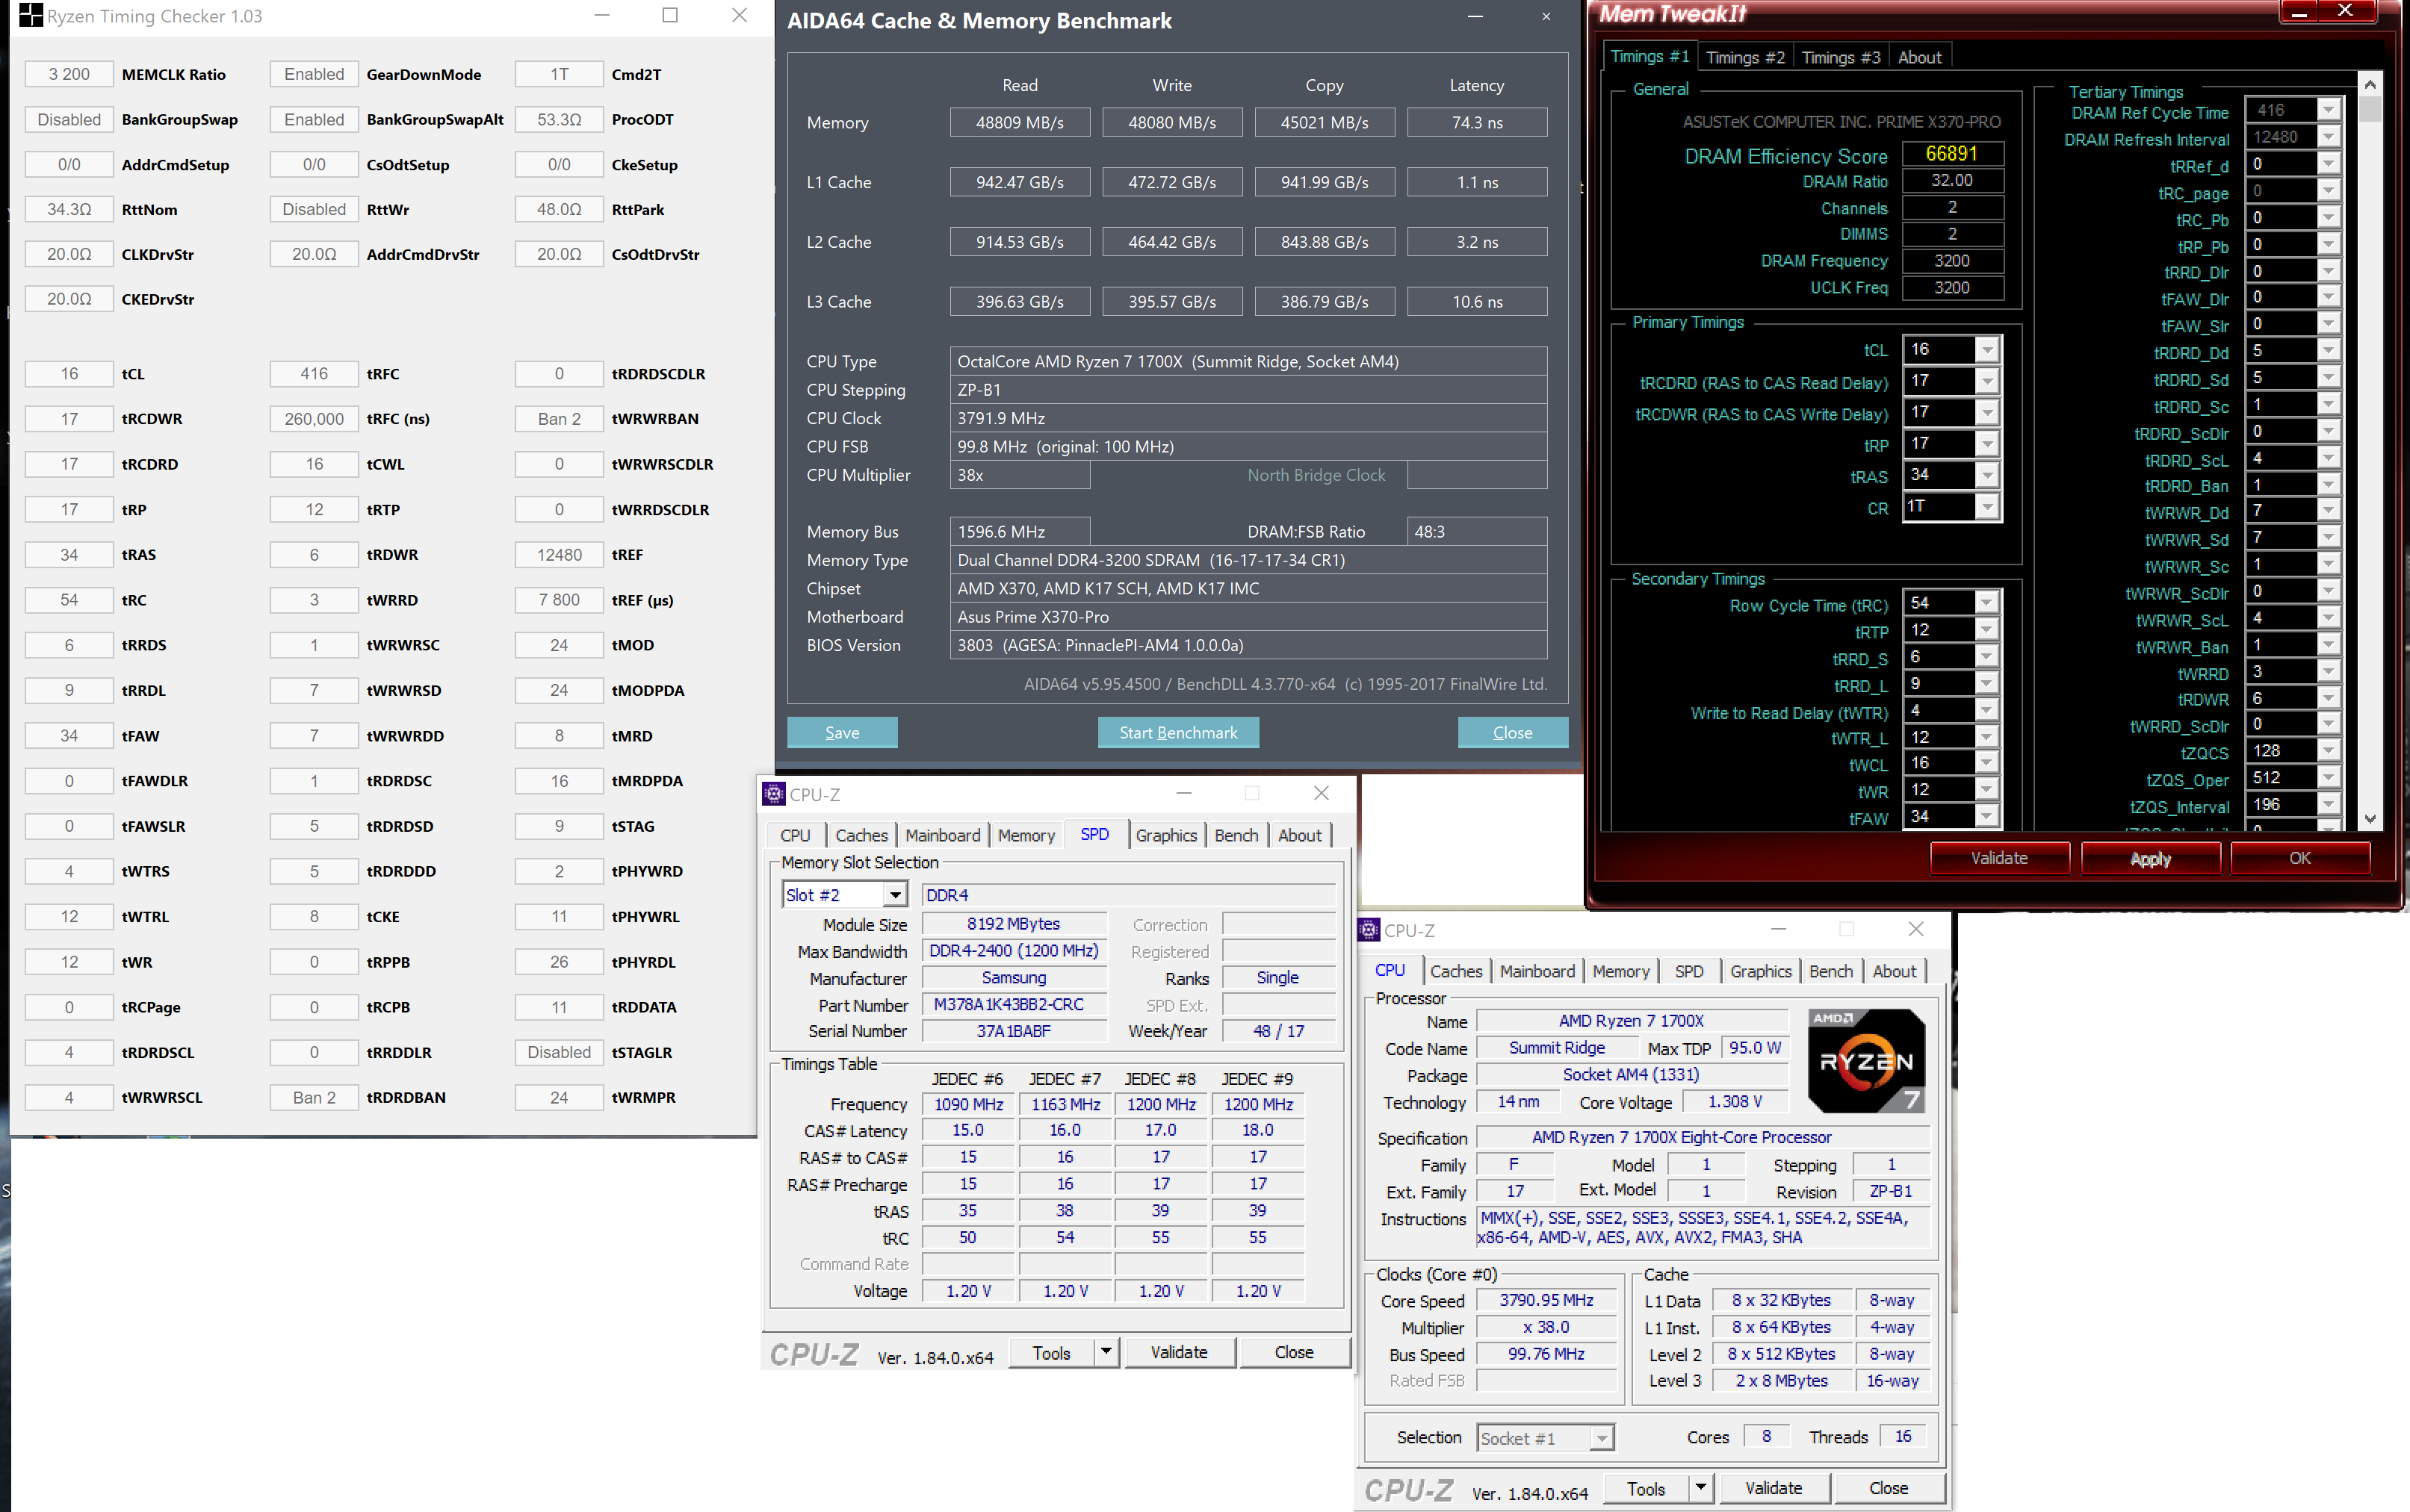Click the Ryzen Timing Checker title icon
2410x1512 pixels.
(x=30, y=16)
